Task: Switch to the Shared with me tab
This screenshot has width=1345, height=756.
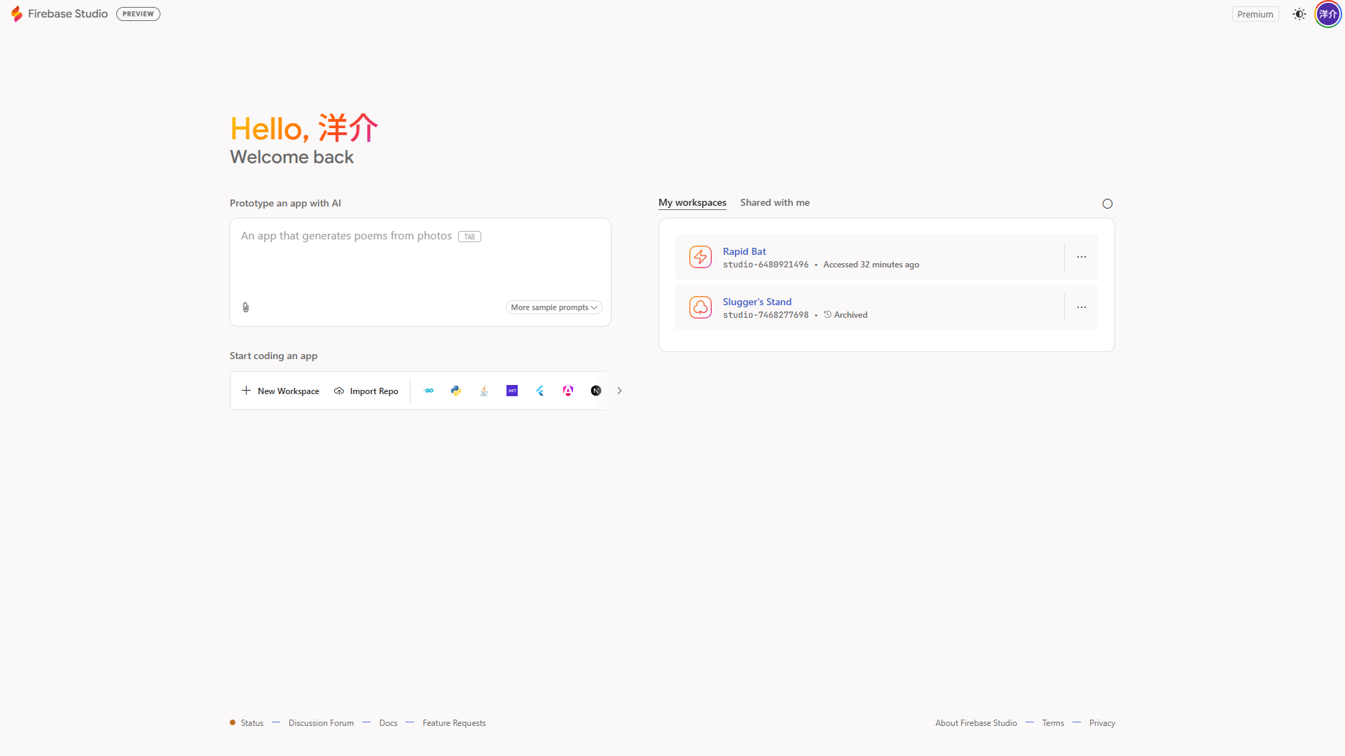Action: (x=774, y=202)
